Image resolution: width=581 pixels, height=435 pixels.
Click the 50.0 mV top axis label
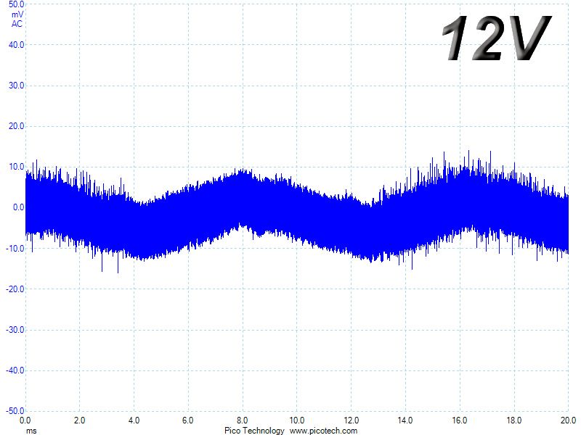16,4
